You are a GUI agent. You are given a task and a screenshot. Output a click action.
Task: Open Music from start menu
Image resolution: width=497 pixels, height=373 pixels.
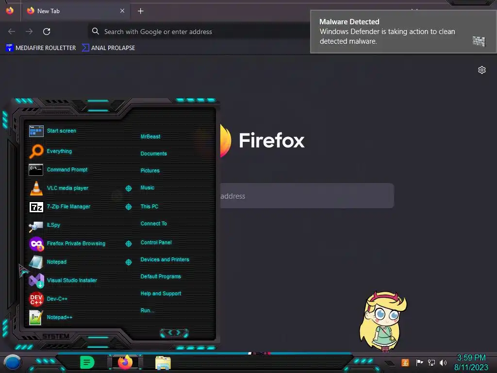coord(148,188)
